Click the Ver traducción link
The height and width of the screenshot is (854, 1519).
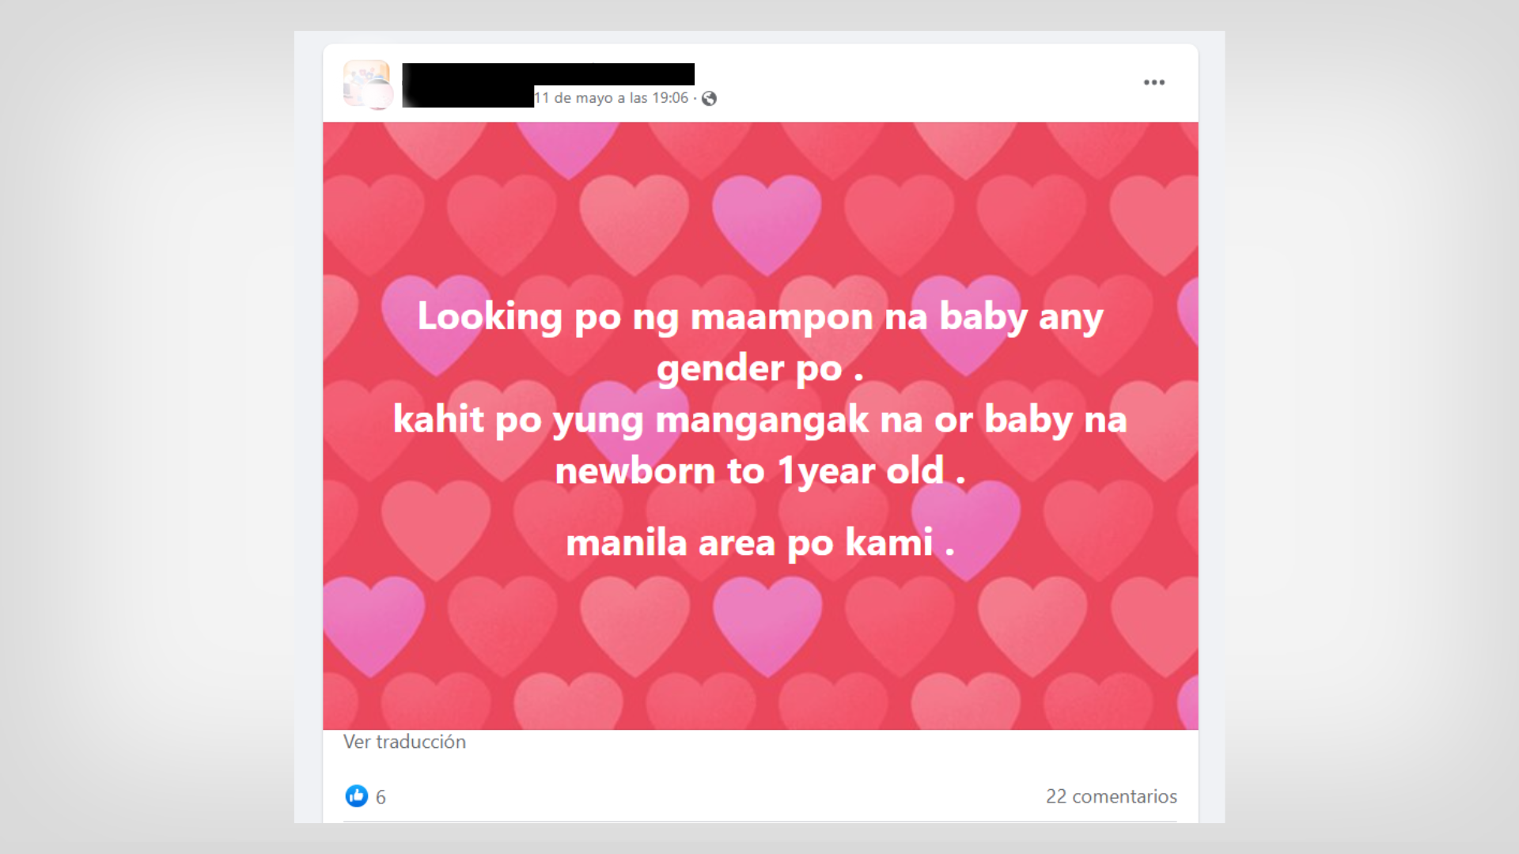[x=404, y=742]
